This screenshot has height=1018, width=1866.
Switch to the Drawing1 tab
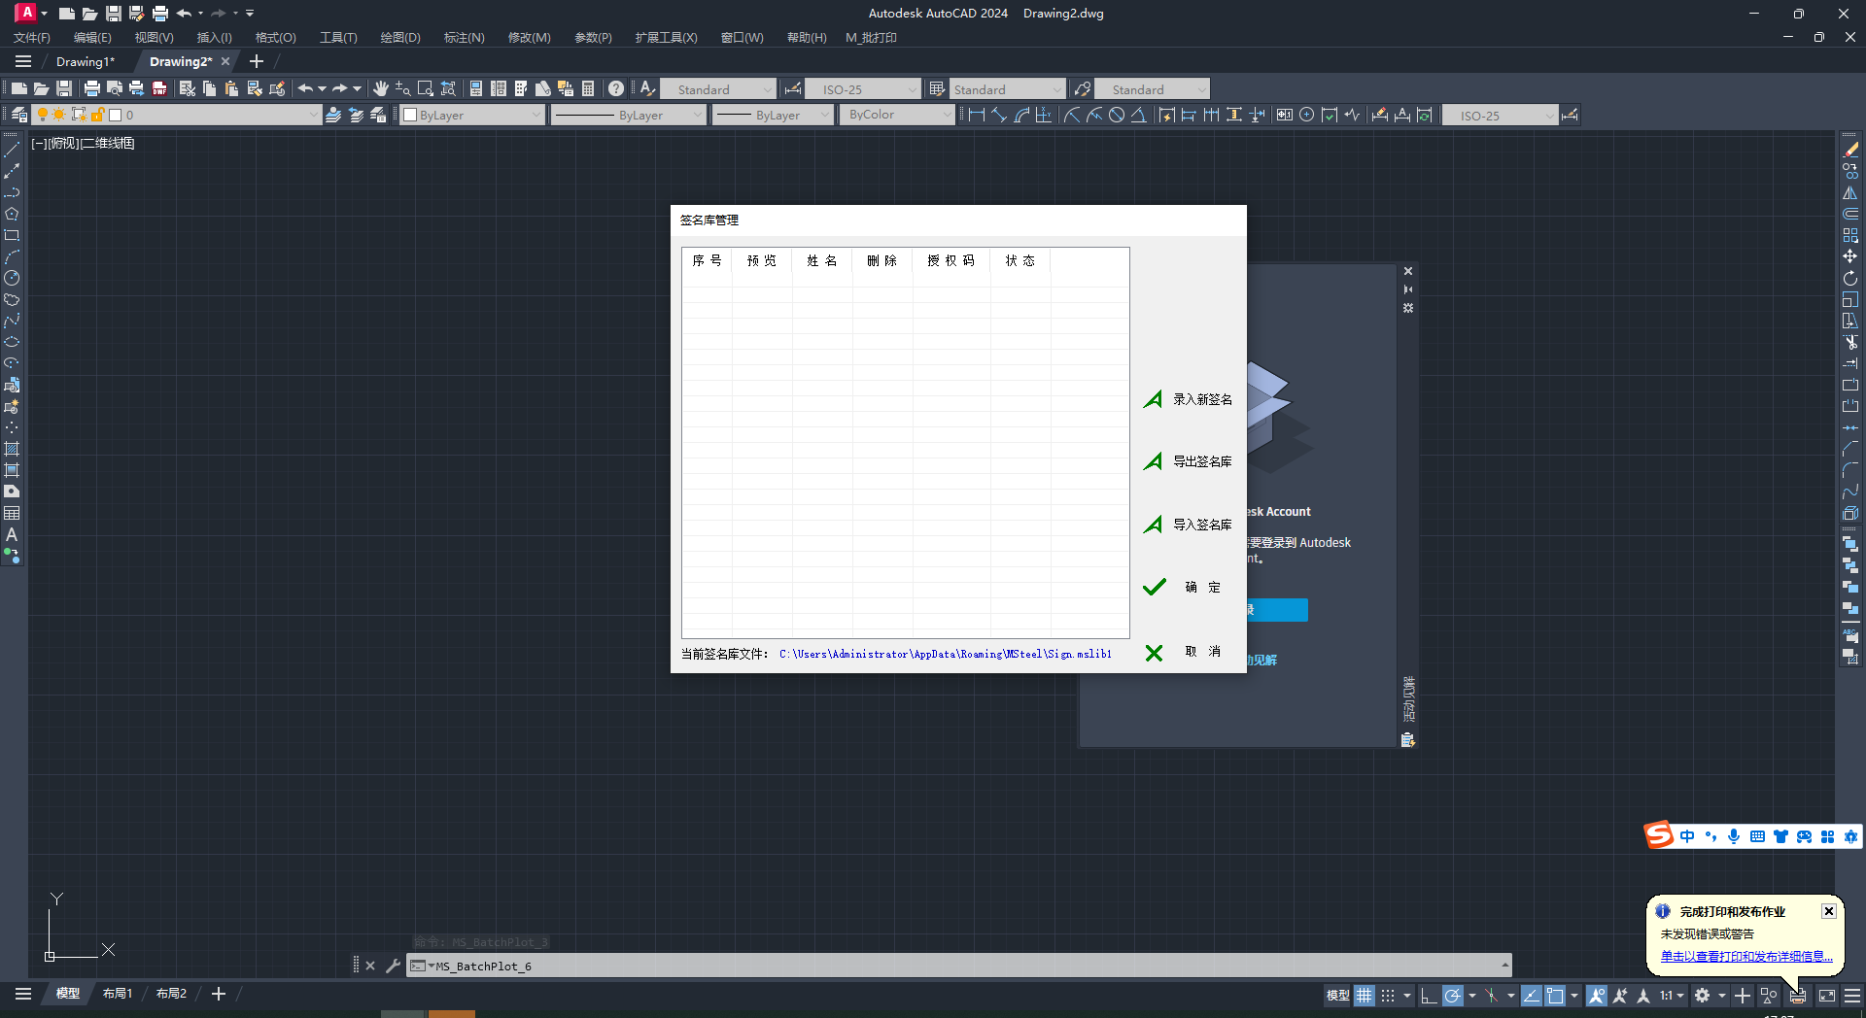(x=86, y=61)
